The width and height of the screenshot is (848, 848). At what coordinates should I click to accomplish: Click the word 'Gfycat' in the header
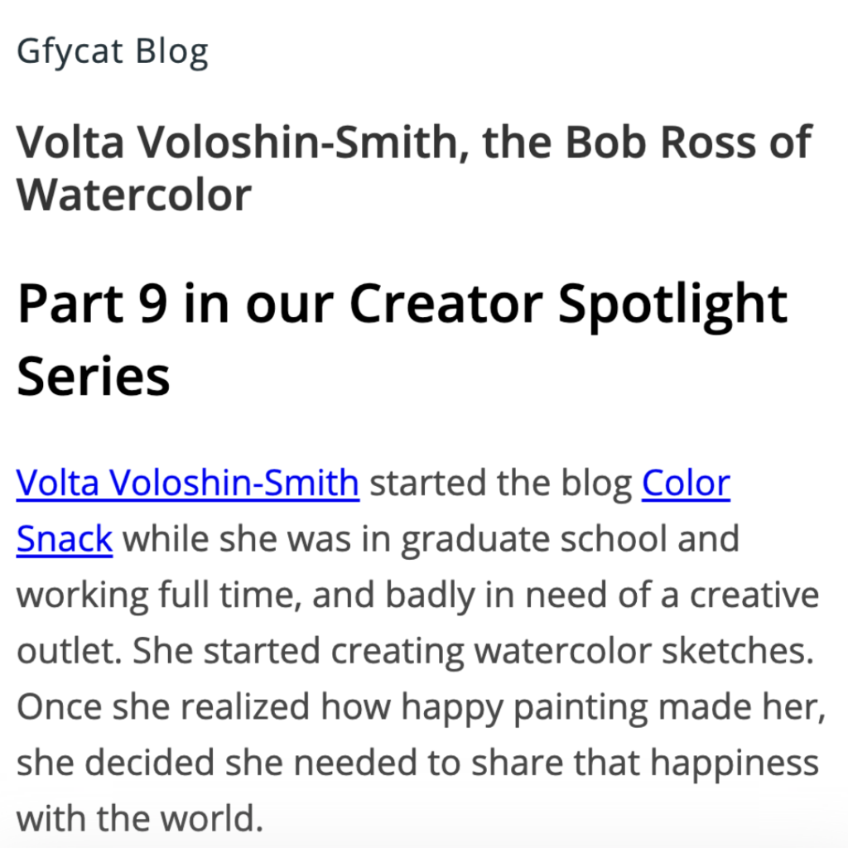point(70,52)
